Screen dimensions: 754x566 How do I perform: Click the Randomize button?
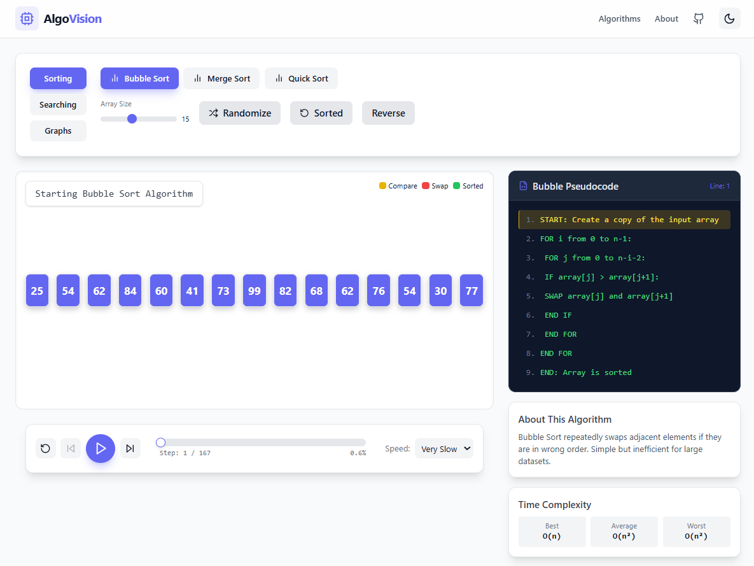tap(240, 113)
